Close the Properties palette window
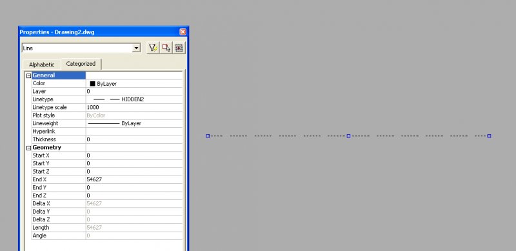 point(183,32)
